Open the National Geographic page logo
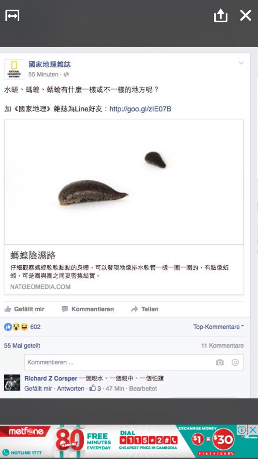 [14, 69]
